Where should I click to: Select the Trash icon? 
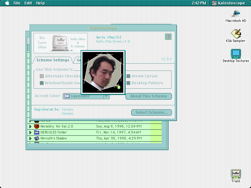pyautogui.click(x=236, y=176)
